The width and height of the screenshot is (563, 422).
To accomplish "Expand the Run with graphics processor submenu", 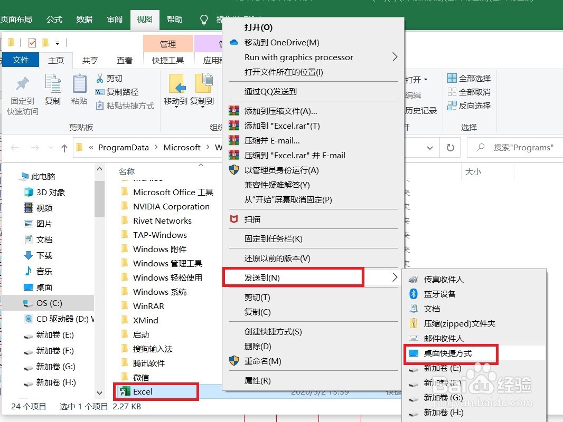I will tap(395, 57).
